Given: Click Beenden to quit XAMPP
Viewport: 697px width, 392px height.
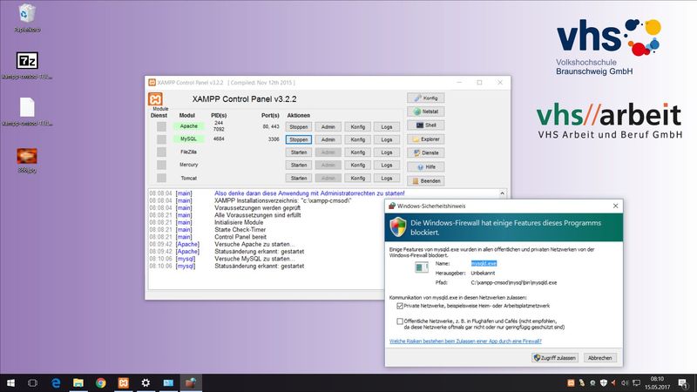Looking at the screenshot, I should 426,180.
